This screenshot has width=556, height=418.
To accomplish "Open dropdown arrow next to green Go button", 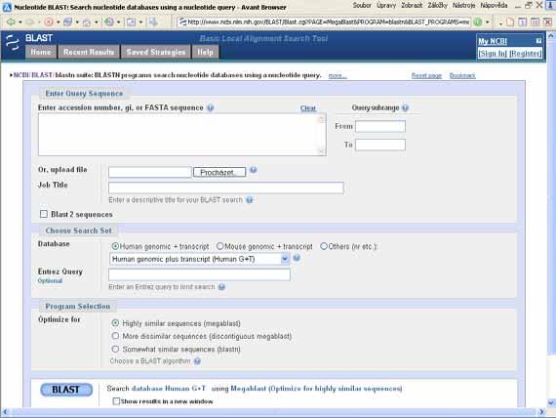I will [x=488, y=22].
